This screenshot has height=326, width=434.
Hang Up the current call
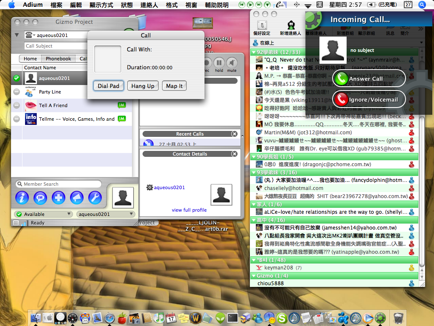[x=143, y=86]
